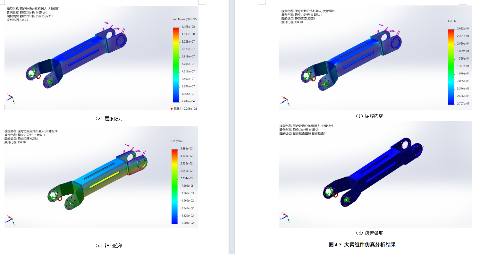Select the UZ displacement plot image
Viewport: 480px width, 254px height.
tap(101, 177)
